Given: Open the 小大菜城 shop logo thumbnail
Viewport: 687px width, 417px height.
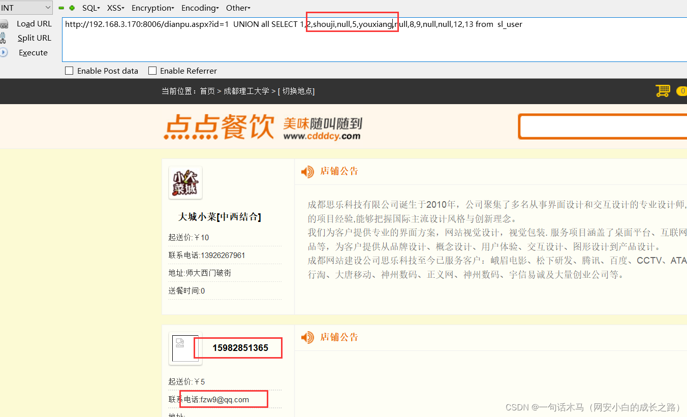Looking at the screenshot, I should (185, 183).
